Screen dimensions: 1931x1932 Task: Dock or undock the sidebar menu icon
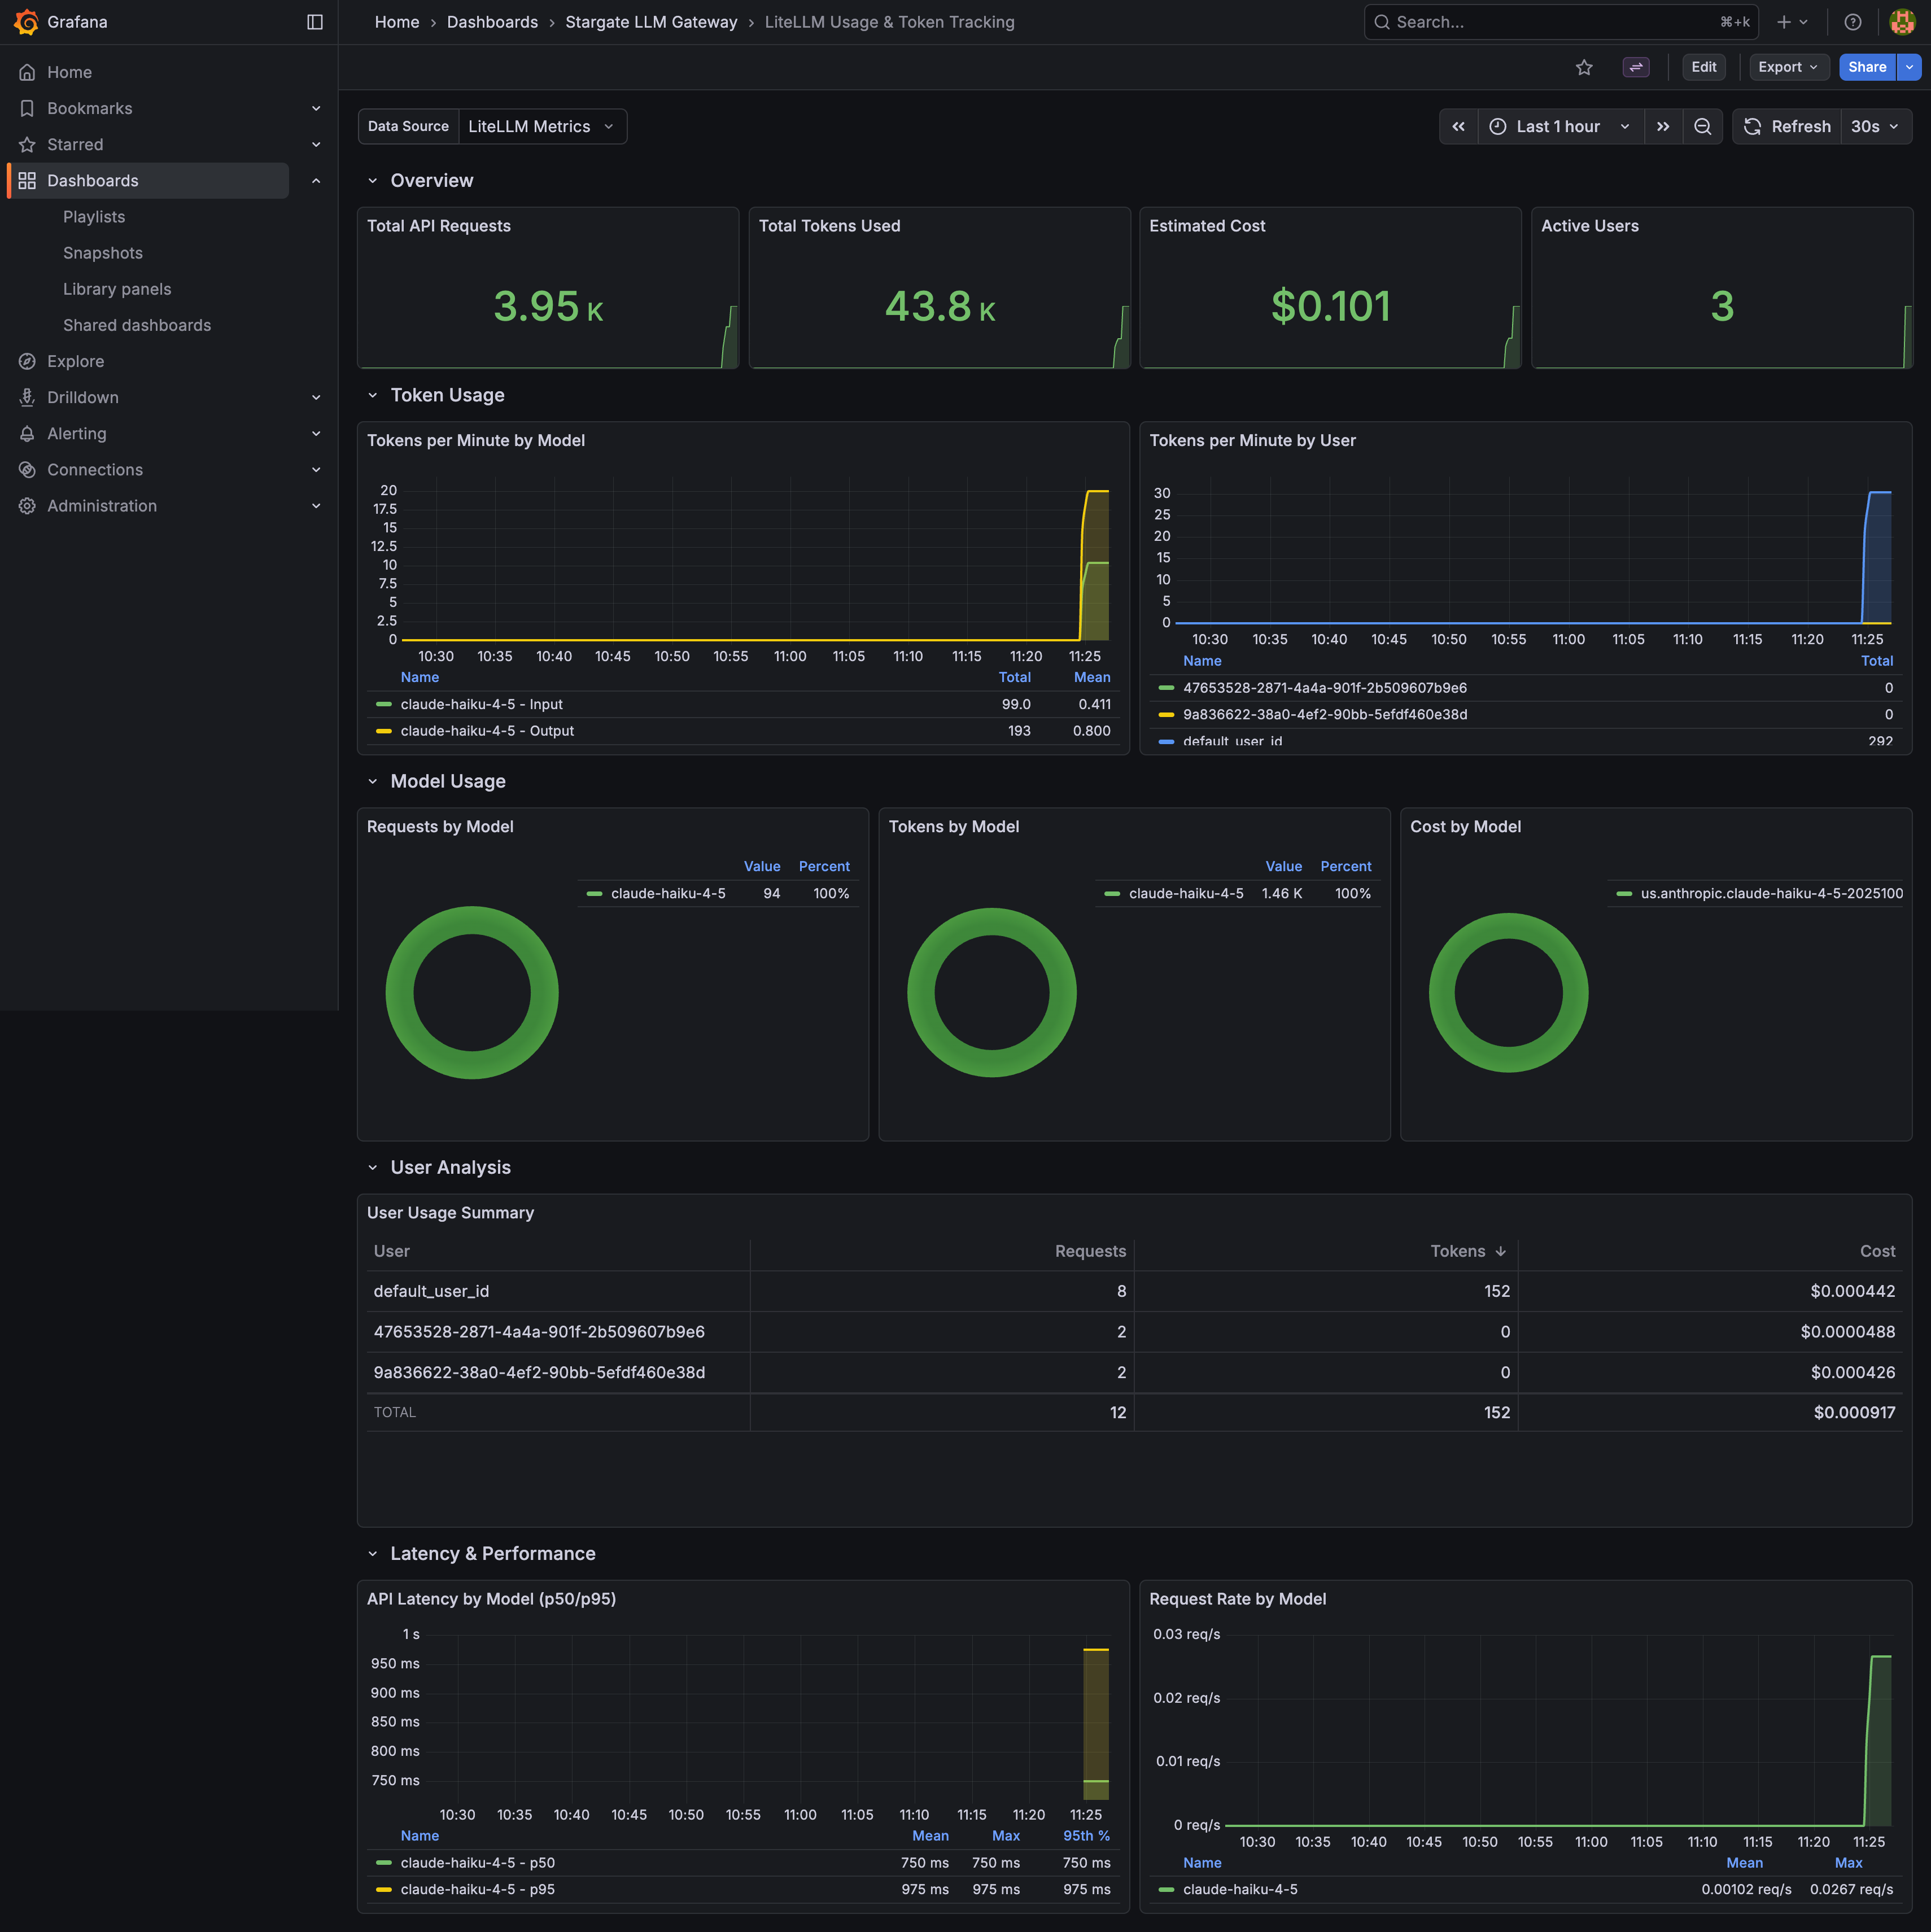[315, 22]
